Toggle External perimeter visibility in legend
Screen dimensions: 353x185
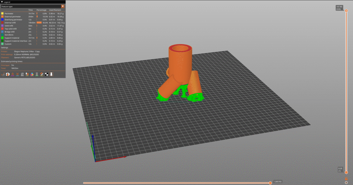click(x=13, y=17)
